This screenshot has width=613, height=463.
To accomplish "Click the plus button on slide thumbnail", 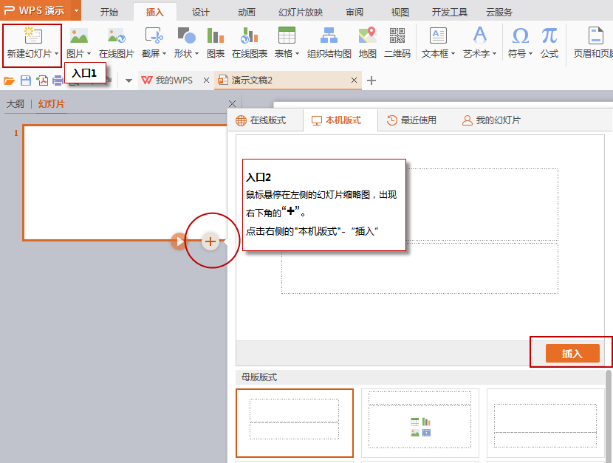I will tap(210, 241).
